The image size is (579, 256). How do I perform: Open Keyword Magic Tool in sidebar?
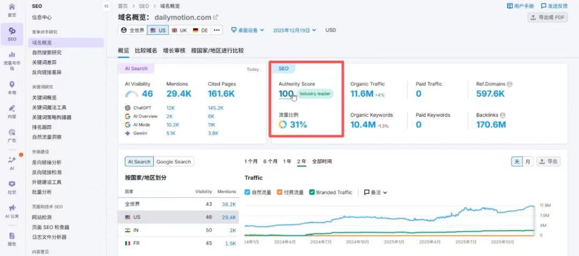[x=49, y=107]
